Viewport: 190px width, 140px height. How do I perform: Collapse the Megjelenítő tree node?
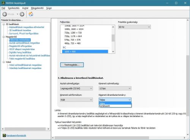4,37
